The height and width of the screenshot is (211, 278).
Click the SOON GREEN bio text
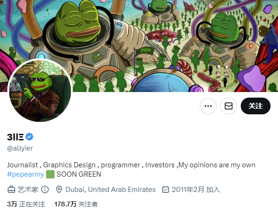79,174
